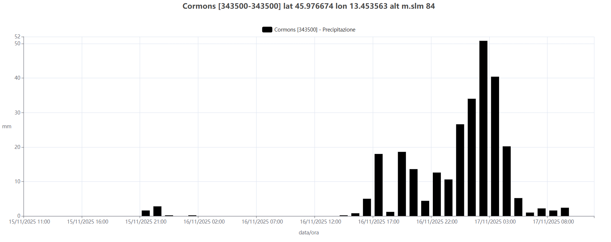Click the bar reaching about 34 mm
The width and height of the screenshot is (611, 242).
pos(472,157)
